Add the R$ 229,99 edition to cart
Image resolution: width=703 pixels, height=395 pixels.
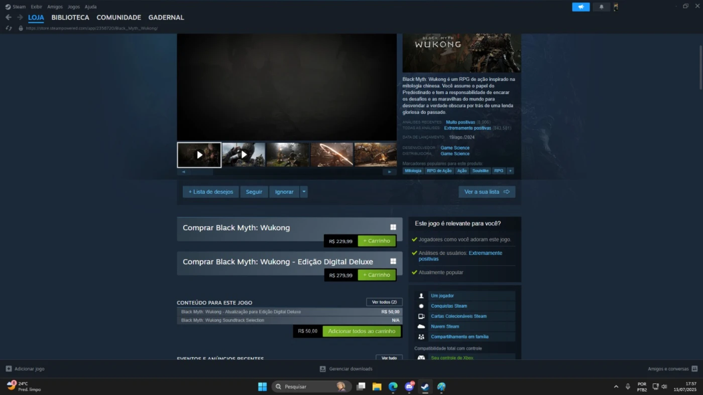(x=377, y=241)
